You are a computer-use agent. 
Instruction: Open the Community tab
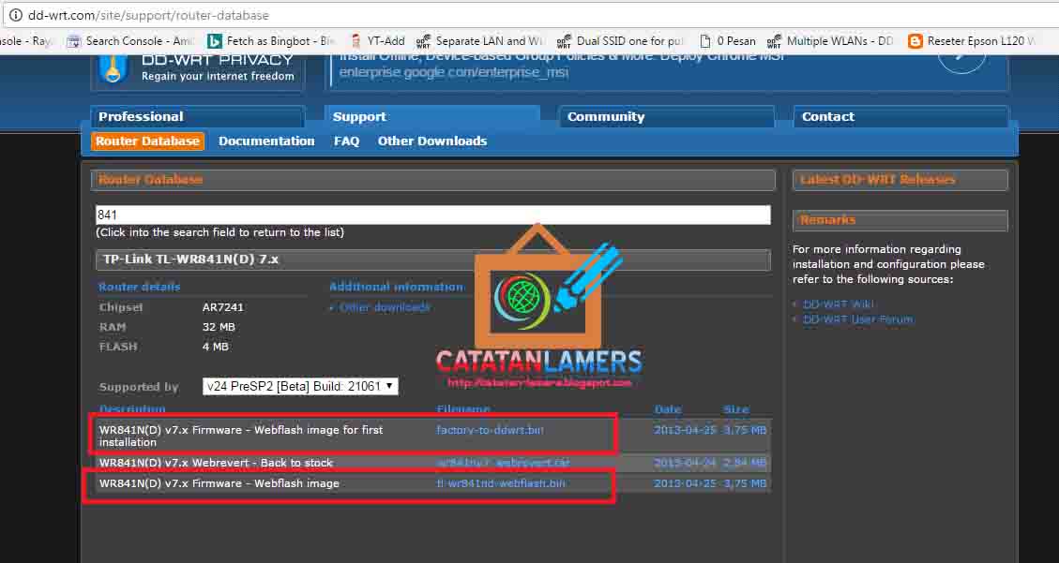pos(666,117)
